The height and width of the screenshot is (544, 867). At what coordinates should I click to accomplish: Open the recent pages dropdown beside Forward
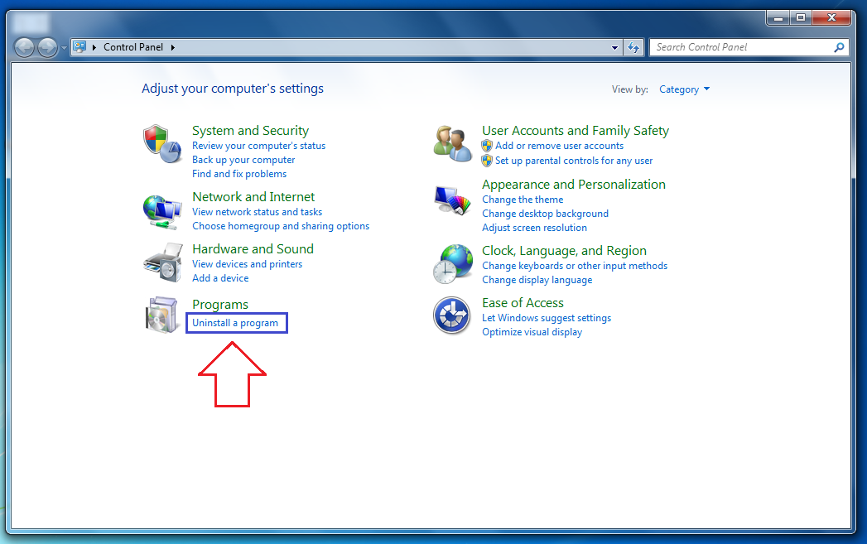tap(64, 48)
